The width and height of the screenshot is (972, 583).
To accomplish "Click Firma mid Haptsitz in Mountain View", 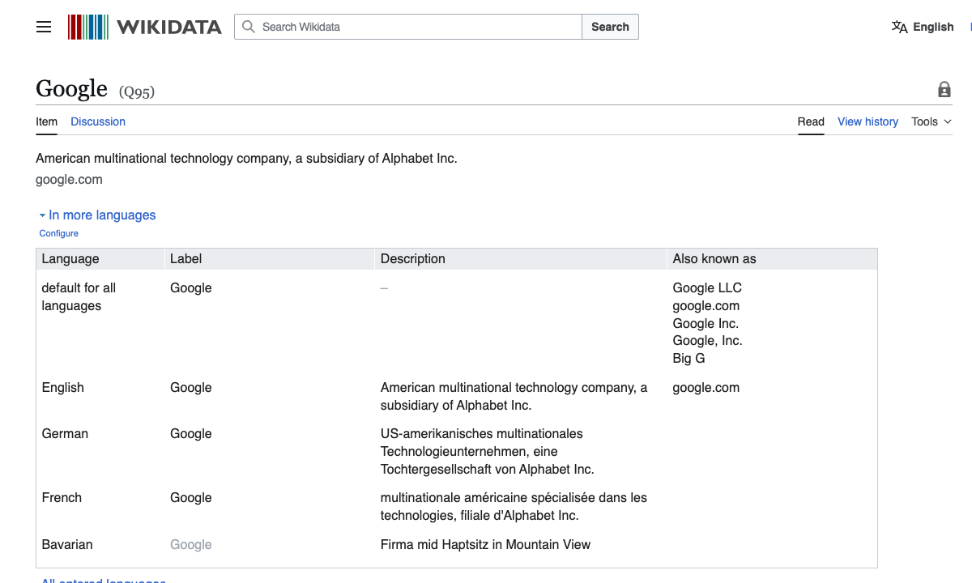I will tap(485, 545).
